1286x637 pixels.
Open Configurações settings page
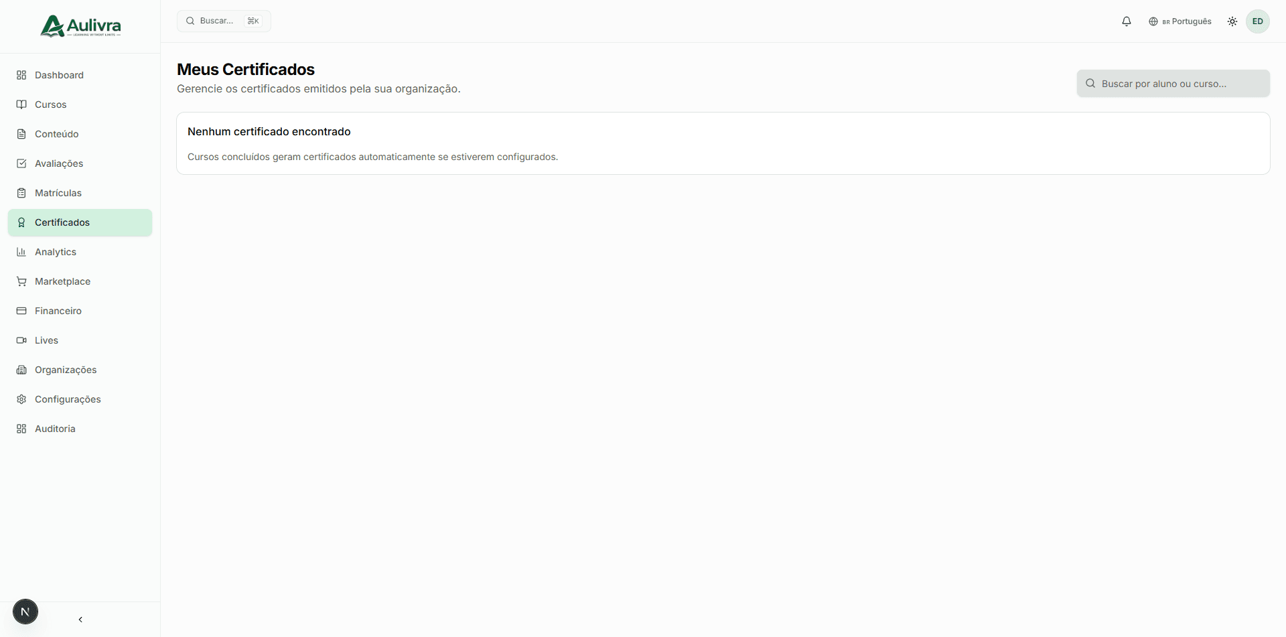[80, 399]
